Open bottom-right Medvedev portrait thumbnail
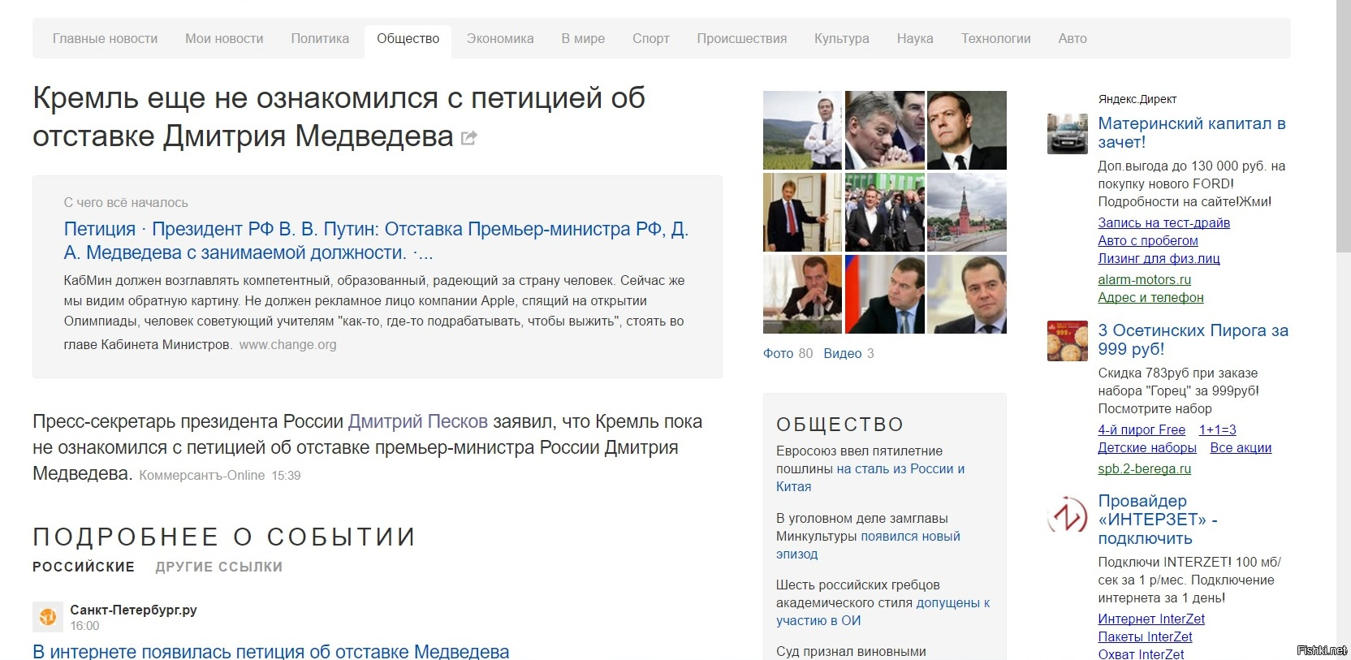Screen dimensions: 1351x660 coord(967,294)
